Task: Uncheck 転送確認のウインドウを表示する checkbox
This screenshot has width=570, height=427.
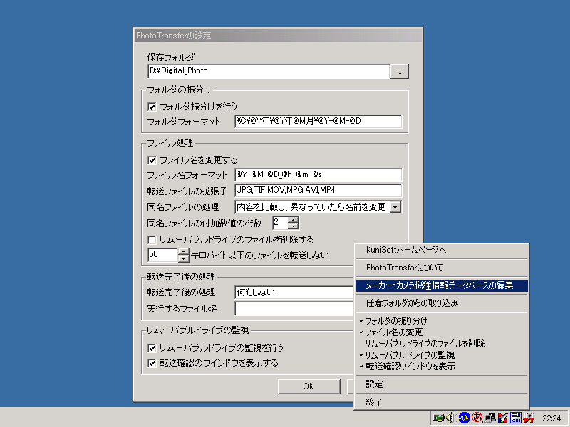Action: [x=152, y=363]
